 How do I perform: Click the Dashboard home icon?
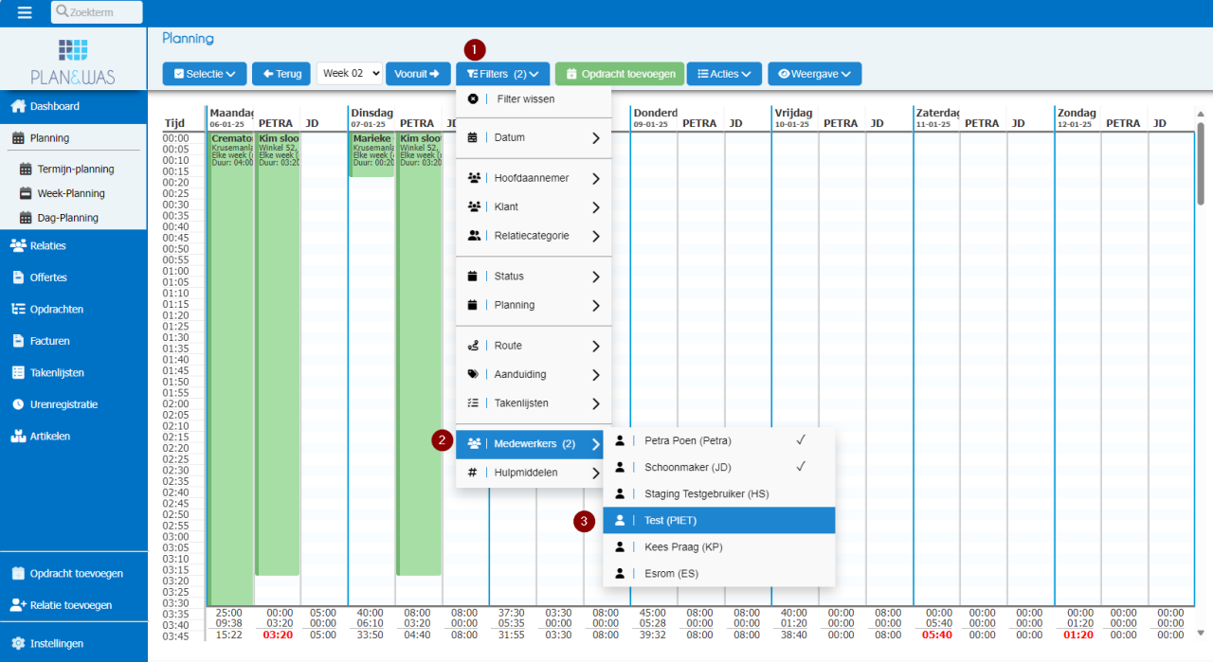click(x=18, y=106)
